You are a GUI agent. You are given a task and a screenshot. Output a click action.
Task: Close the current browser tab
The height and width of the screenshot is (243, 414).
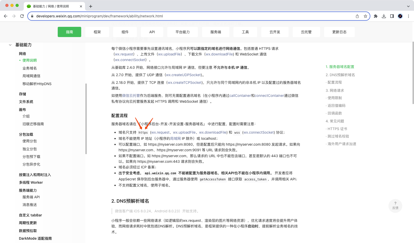point(81,6)
